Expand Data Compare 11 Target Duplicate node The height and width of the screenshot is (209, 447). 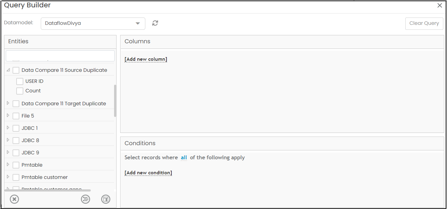(x=8, y=103)
